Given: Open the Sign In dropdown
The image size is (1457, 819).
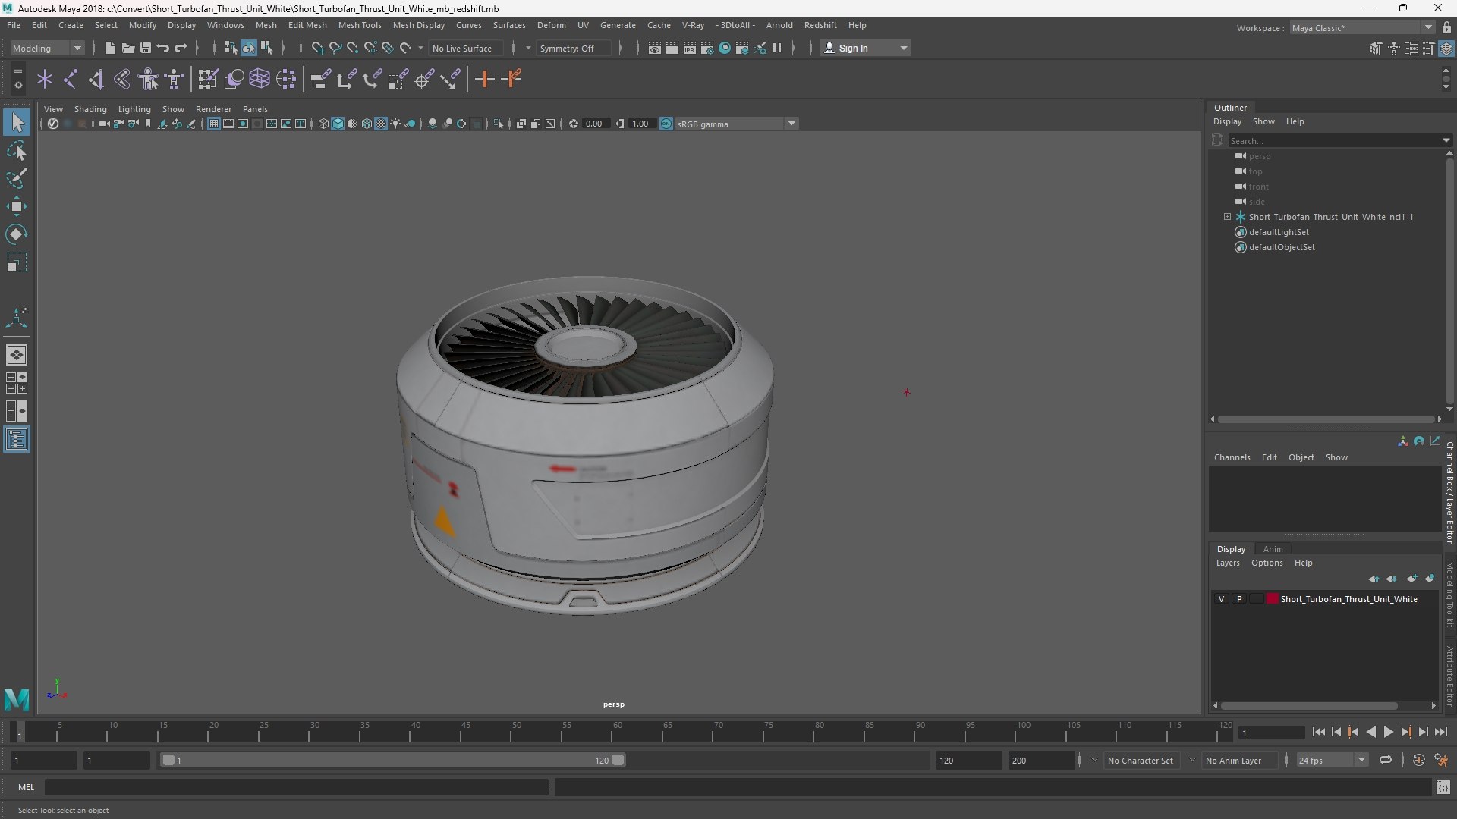Looking at the screenshot, I should pos(865,48).
